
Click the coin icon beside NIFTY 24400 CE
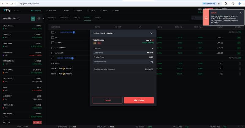(64, 69)
